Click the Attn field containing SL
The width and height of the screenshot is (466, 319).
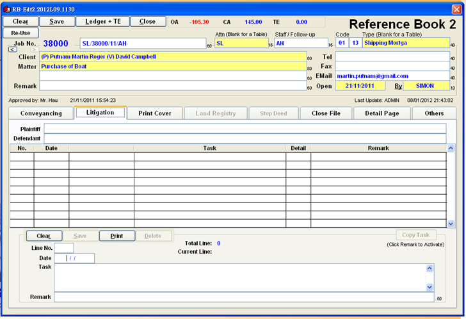tap(241, 43)
